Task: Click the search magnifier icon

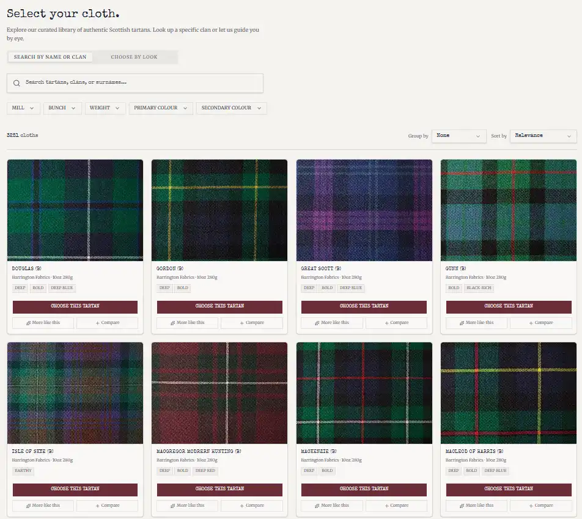Action: pos(17,83)
